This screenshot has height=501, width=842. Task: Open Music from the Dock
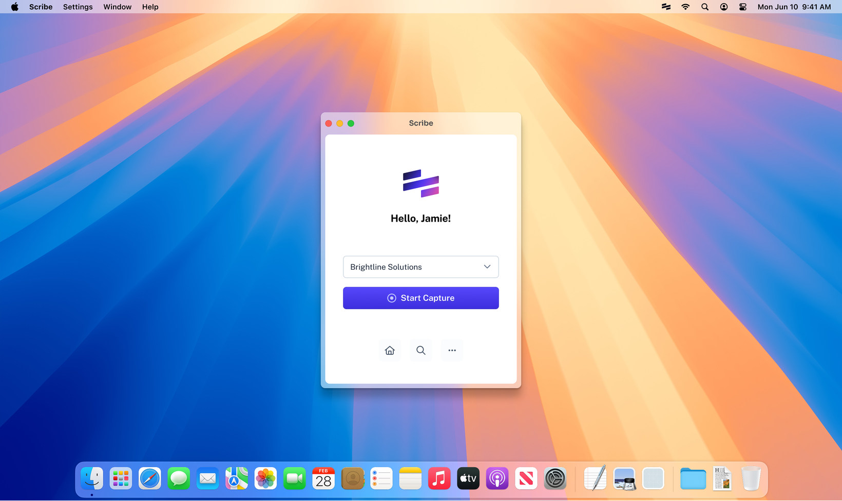pos(439,479)
